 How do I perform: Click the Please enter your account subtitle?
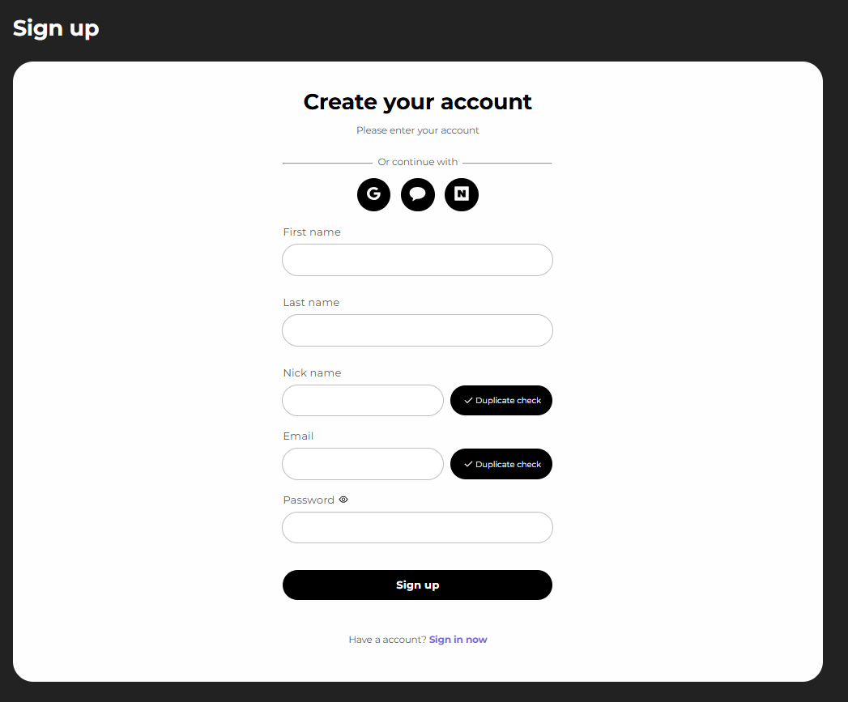point(417,130)
